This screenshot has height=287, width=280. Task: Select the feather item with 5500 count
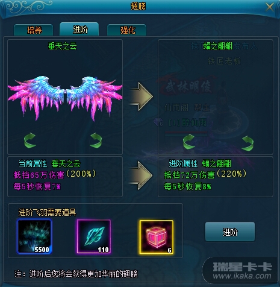click(x=34, y=236)
